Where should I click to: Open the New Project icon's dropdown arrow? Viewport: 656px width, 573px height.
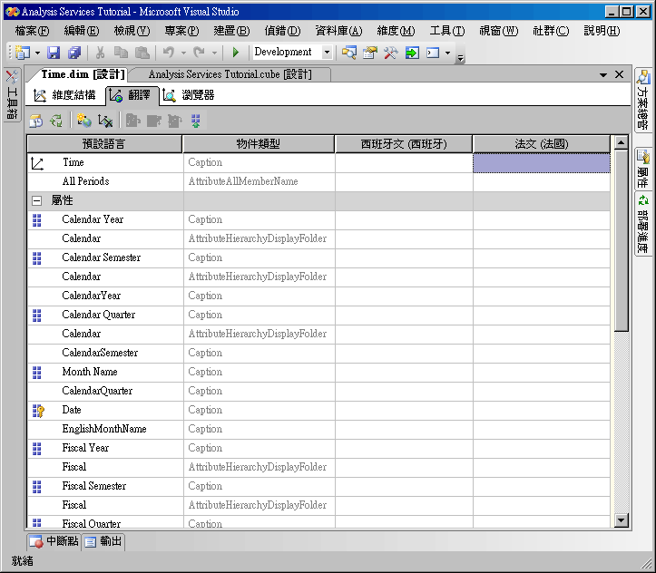tap(37, 53)
